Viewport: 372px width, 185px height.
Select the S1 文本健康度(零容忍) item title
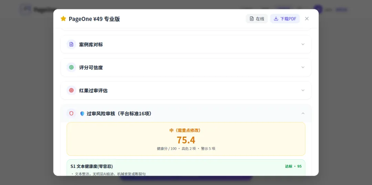coord(92,166)
